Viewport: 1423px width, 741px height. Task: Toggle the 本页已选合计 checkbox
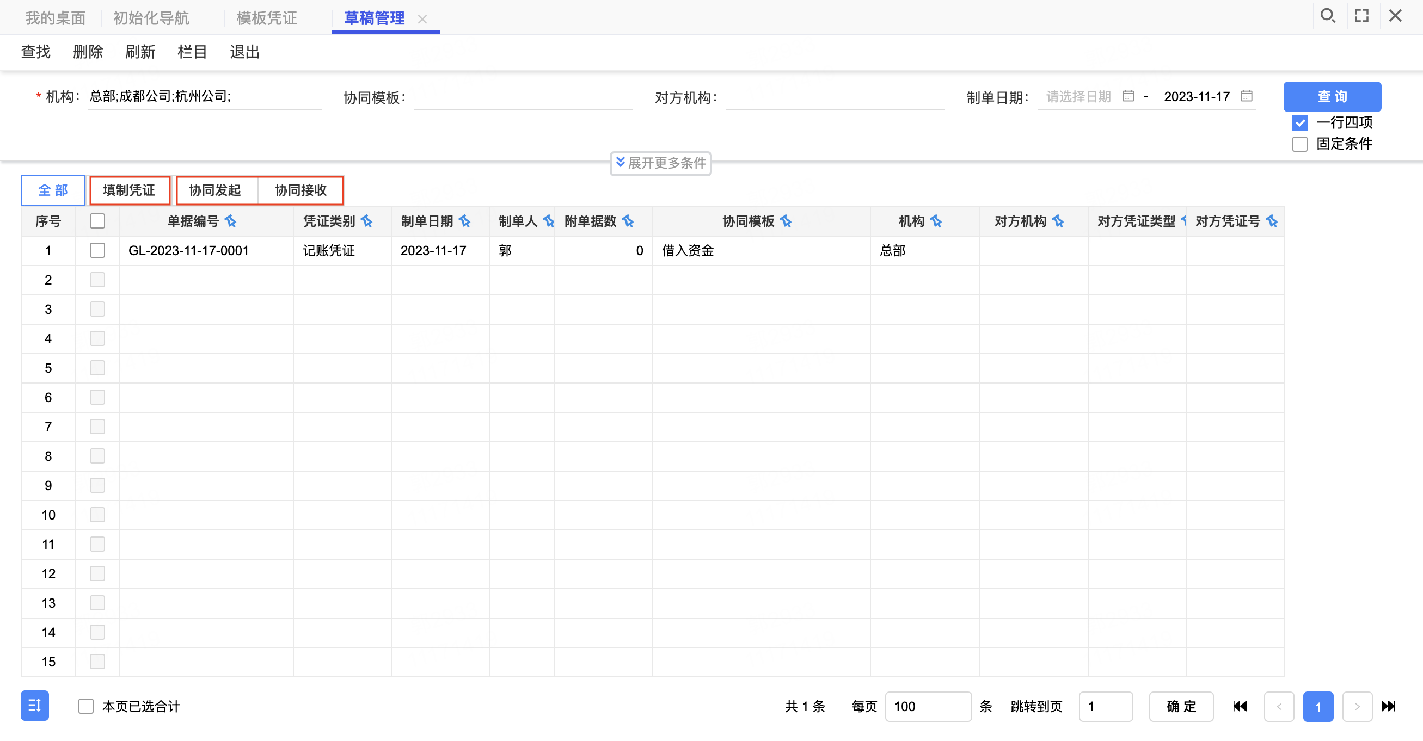pyautogui.click(x=85, y=706)
